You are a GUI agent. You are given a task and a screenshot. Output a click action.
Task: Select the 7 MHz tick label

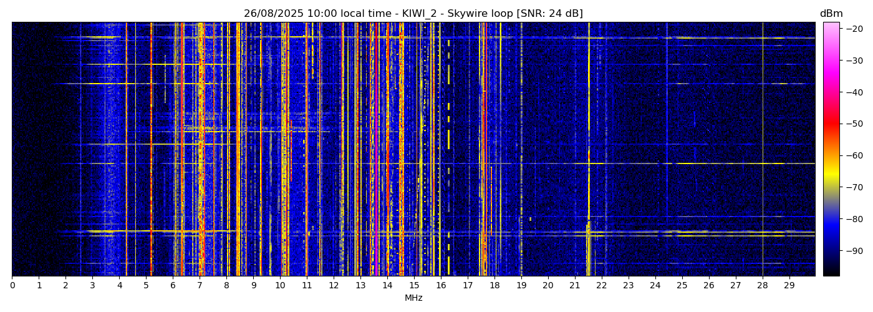coord(200,286)
